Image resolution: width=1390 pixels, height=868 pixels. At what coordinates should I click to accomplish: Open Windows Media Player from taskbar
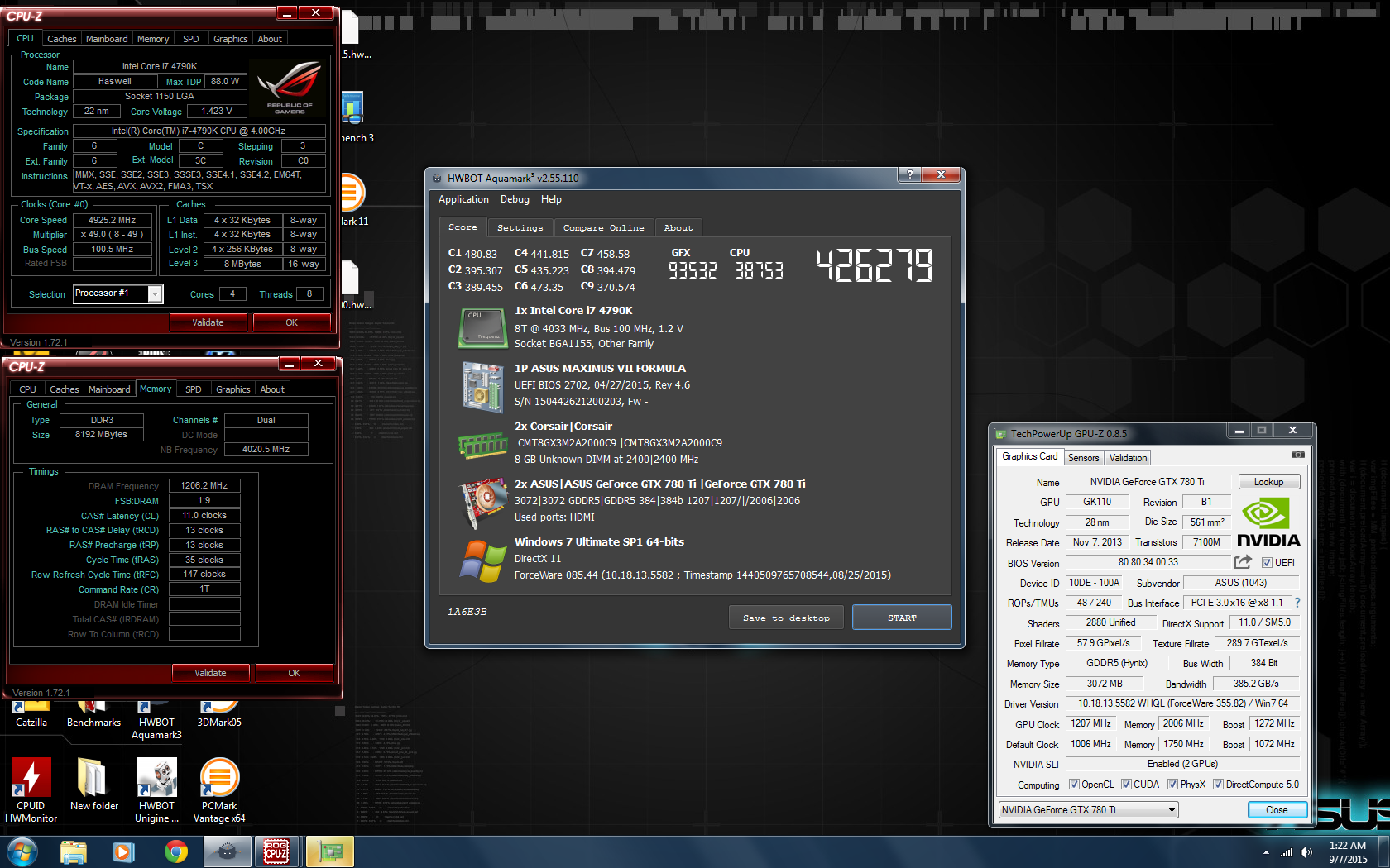click(x=124, y=851)
